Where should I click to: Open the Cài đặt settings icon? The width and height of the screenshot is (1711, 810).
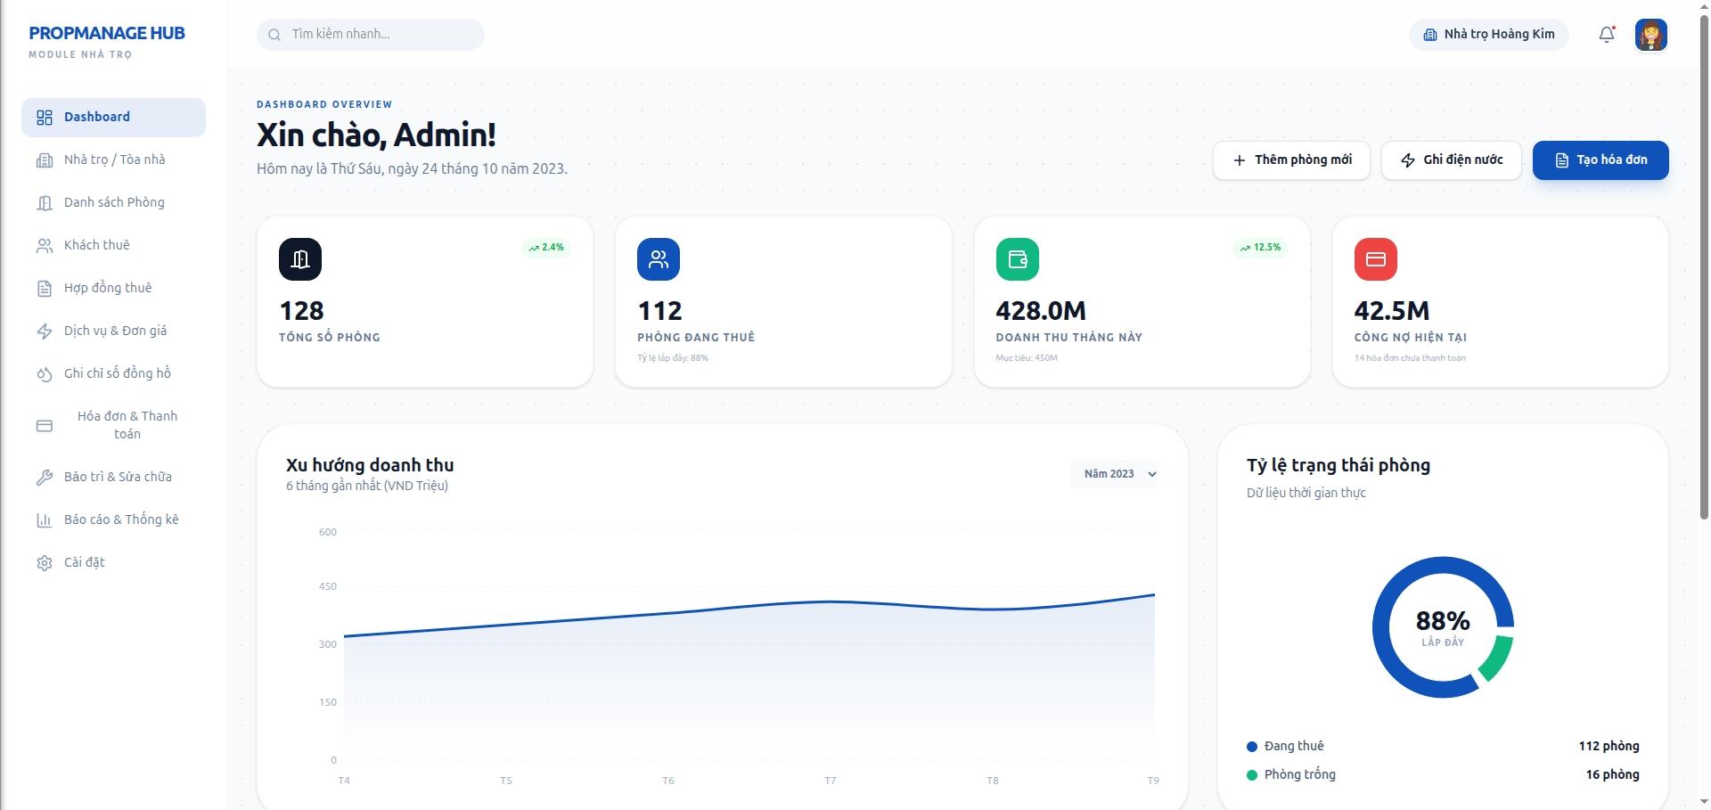click(45, 562)
